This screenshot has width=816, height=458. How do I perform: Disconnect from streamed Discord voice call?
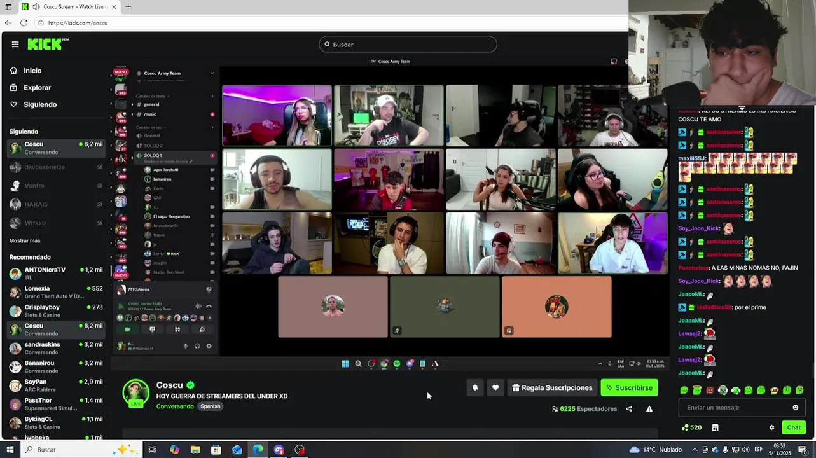click(209, 307)
